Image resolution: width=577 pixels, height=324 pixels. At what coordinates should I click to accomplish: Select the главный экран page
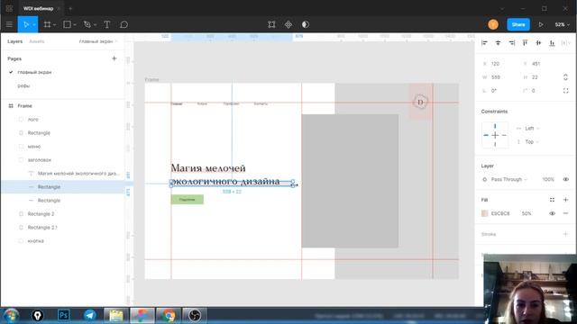click(x=34, y=72)
